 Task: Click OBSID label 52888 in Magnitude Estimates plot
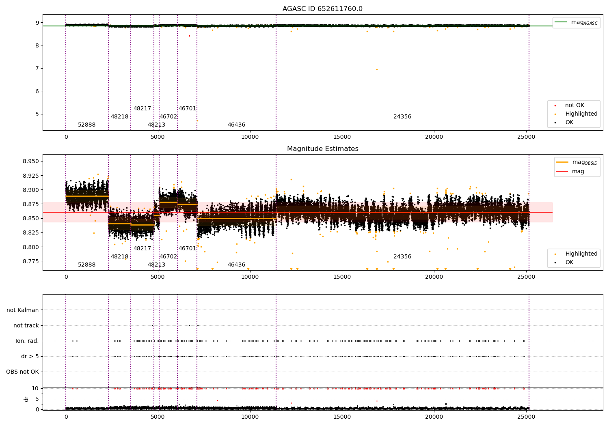[86, 265]
